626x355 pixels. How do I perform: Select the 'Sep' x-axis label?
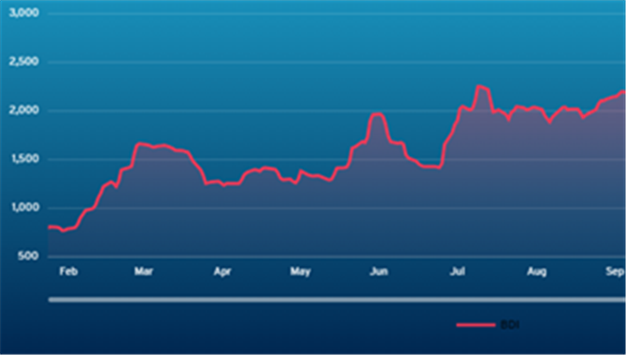[x=615, y=272]
